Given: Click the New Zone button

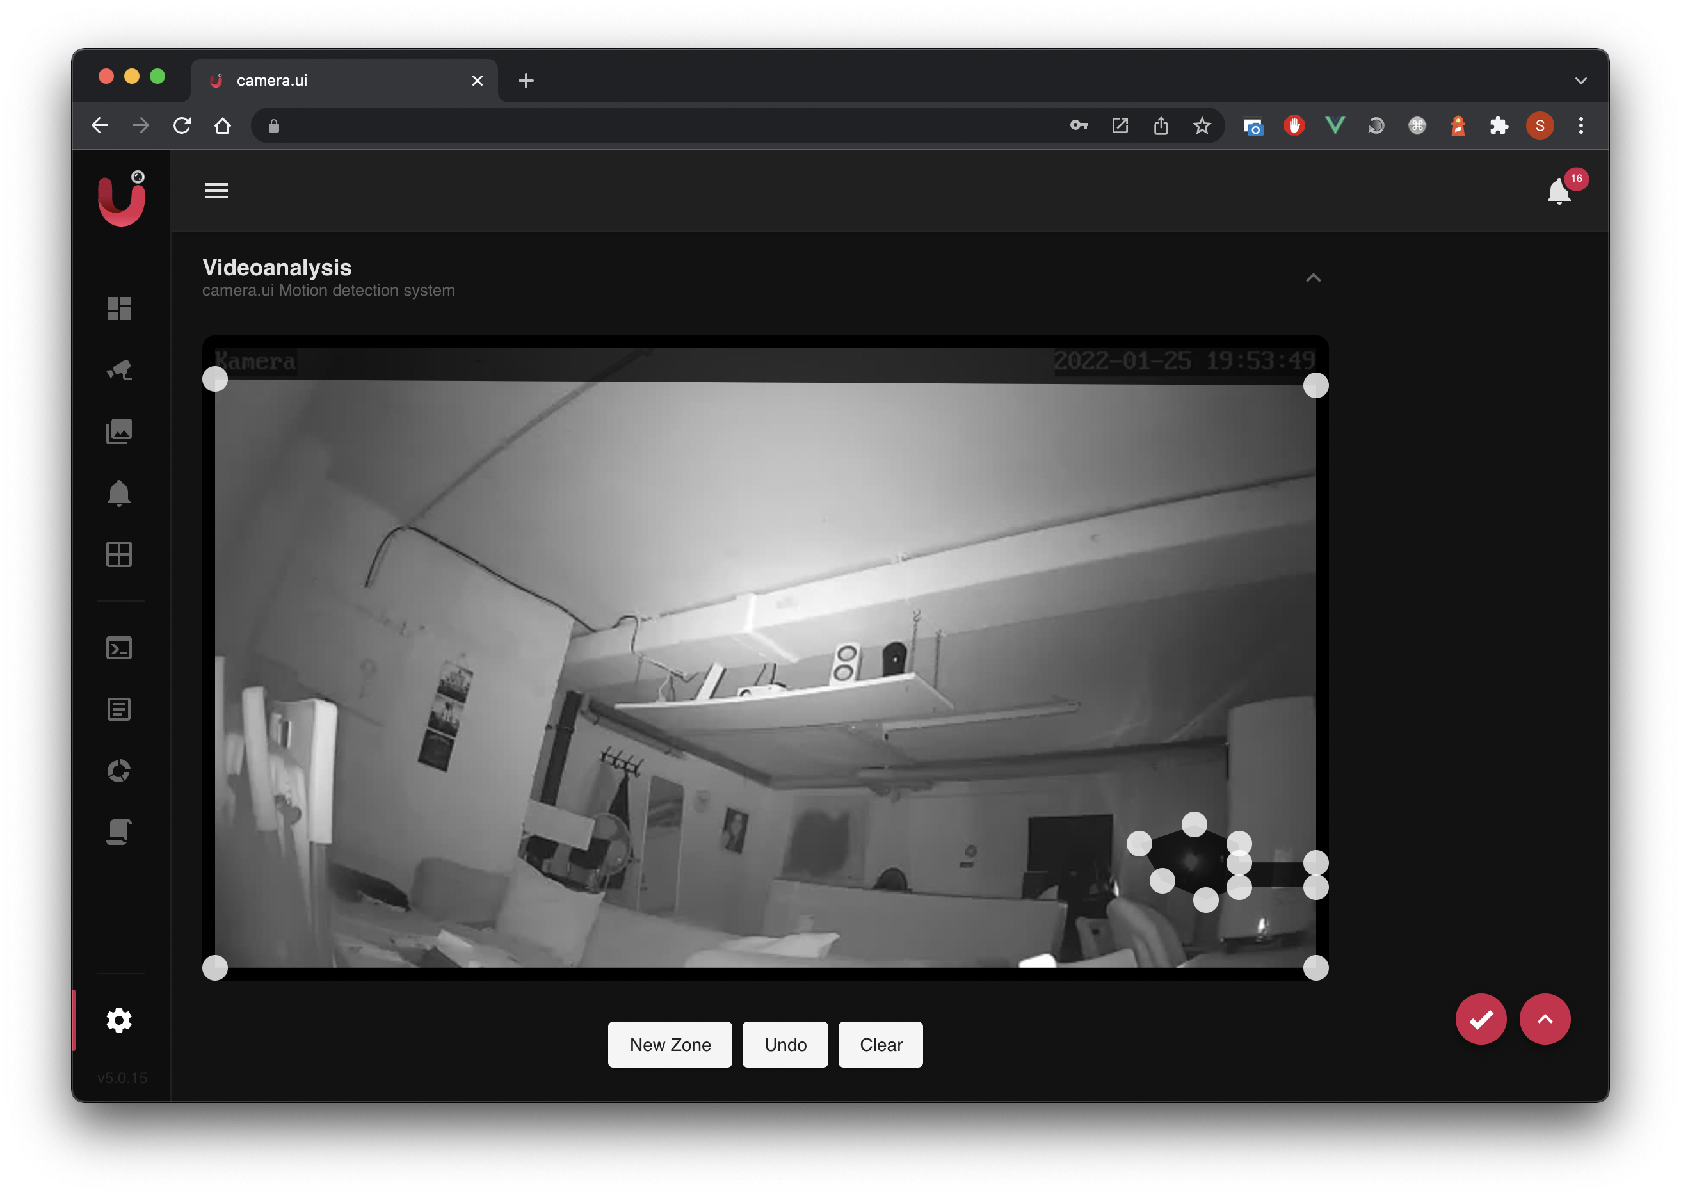Looking at the screenshot, I should 669,1045.
